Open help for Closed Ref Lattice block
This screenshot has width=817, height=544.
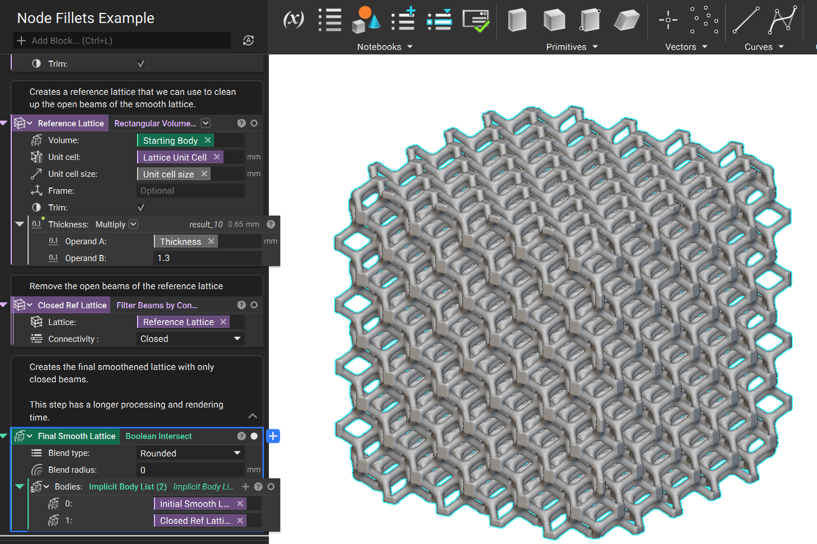tap(241, 305)
